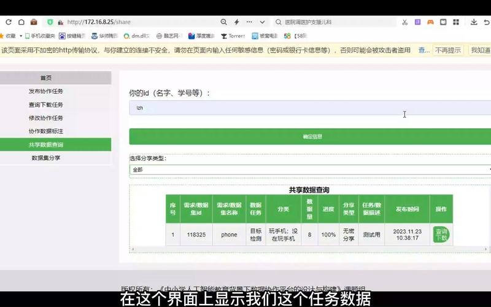The width and height of the screenshot is (491, 307).
Task: Click the table horizontal scrollbar
Action: coord(309,249)
